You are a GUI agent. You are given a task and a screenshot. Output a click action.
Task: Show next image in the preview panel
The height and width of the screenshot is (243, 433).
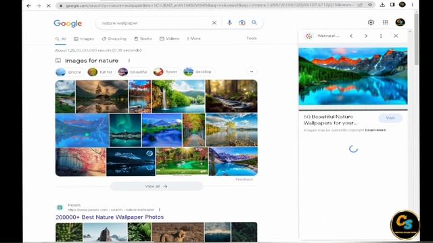(366, 36)
